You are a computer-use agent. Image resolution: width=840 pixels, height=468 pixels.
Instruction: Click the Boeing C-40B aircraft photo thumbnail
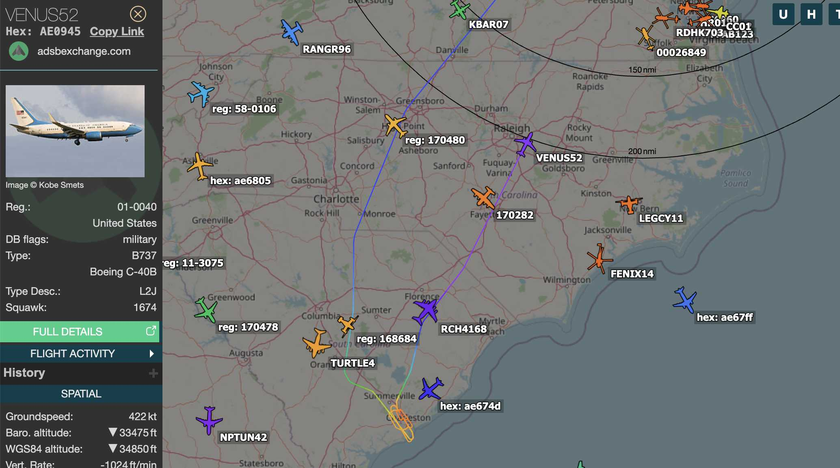(75, 131)
